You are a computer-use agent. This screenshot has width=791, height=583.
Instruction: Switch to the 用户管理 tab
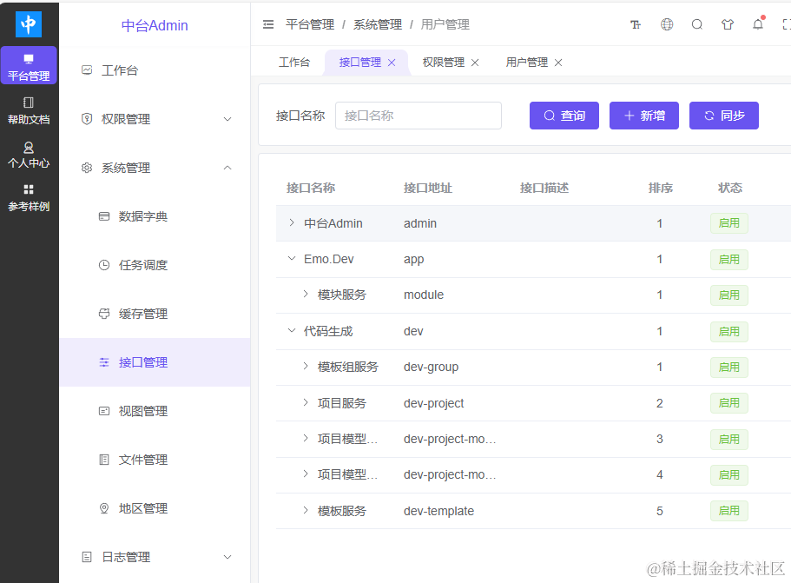click(x=527, y=63)
